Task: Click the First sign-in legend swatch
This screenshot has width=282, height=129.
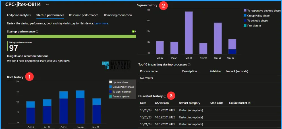Action: 245,26
